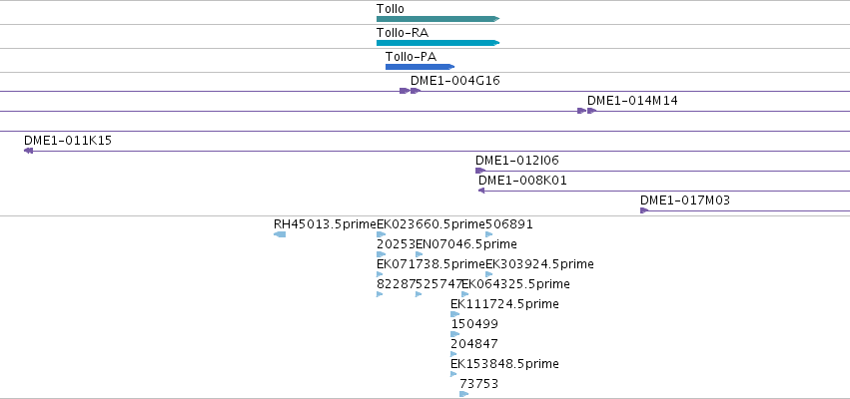The height and width of the screenshot is (399, 850).
Task: Select the DME1-011K15 left arrow marker
Action: point(29,151)
